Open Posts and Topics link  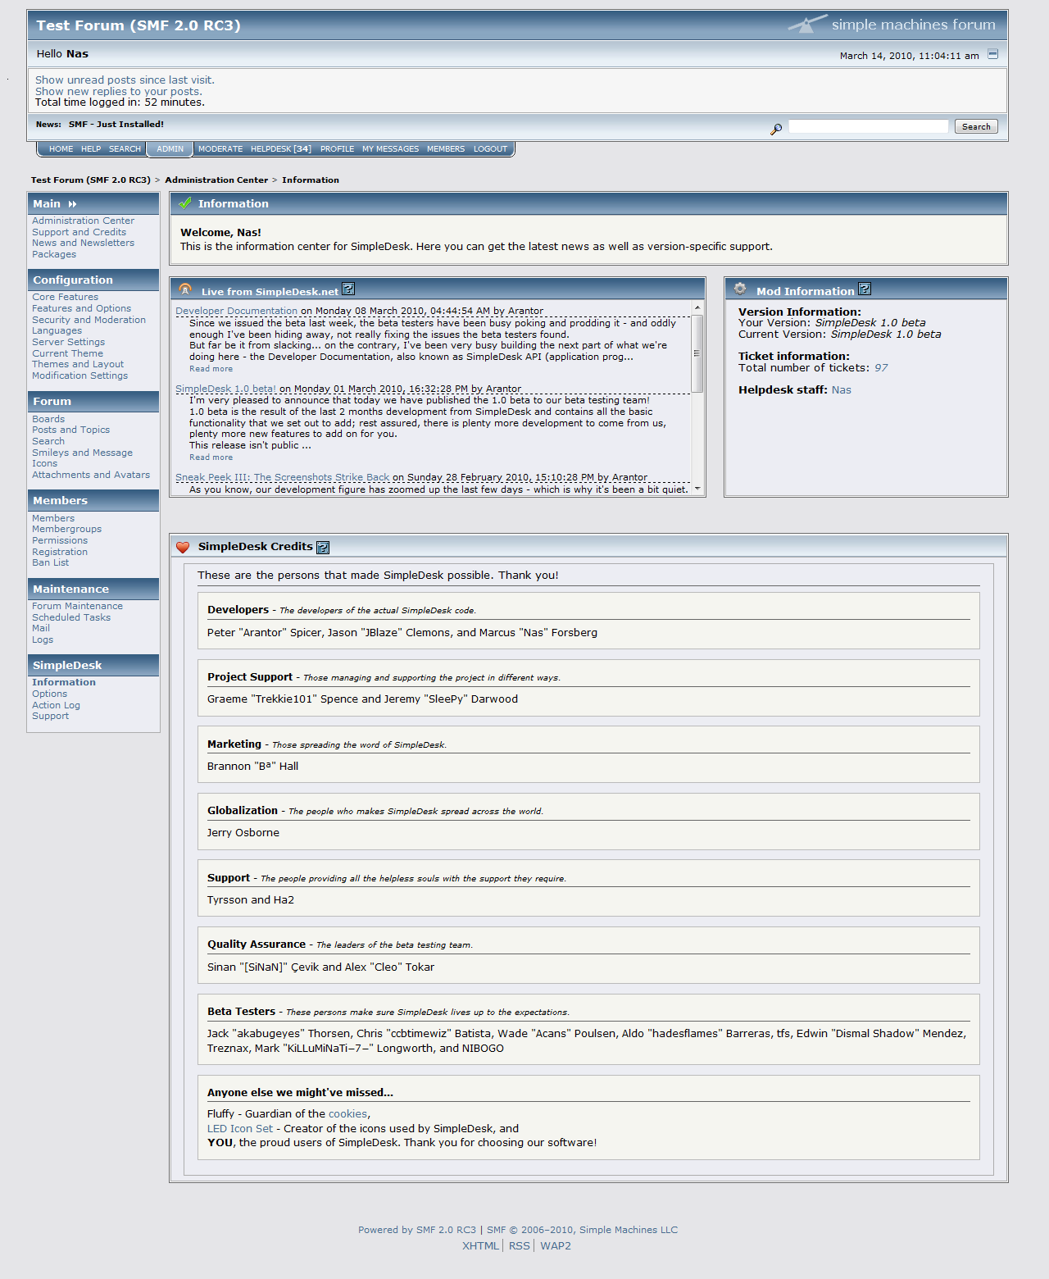tap(70, 430)
